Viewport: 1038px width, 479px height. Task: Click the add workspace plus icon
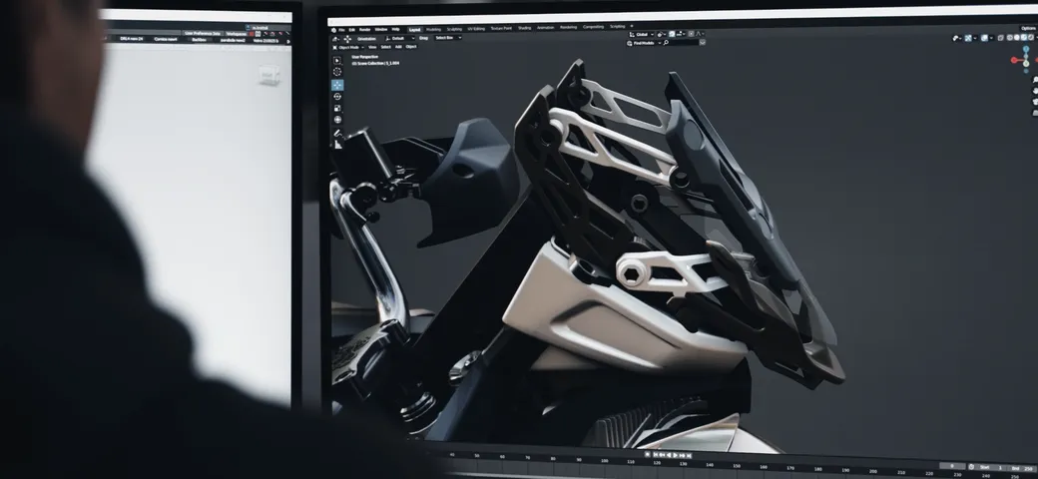(632, 26)
